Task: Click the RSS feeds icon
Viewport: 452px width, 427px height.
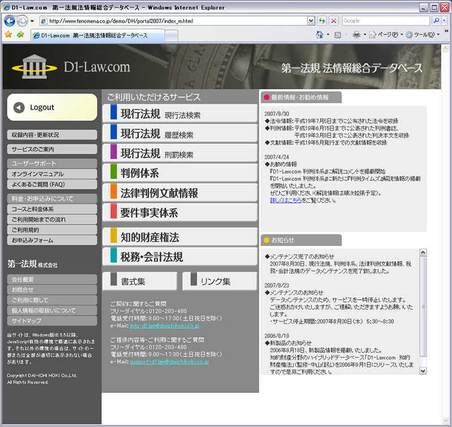Action: pos(337,35)
